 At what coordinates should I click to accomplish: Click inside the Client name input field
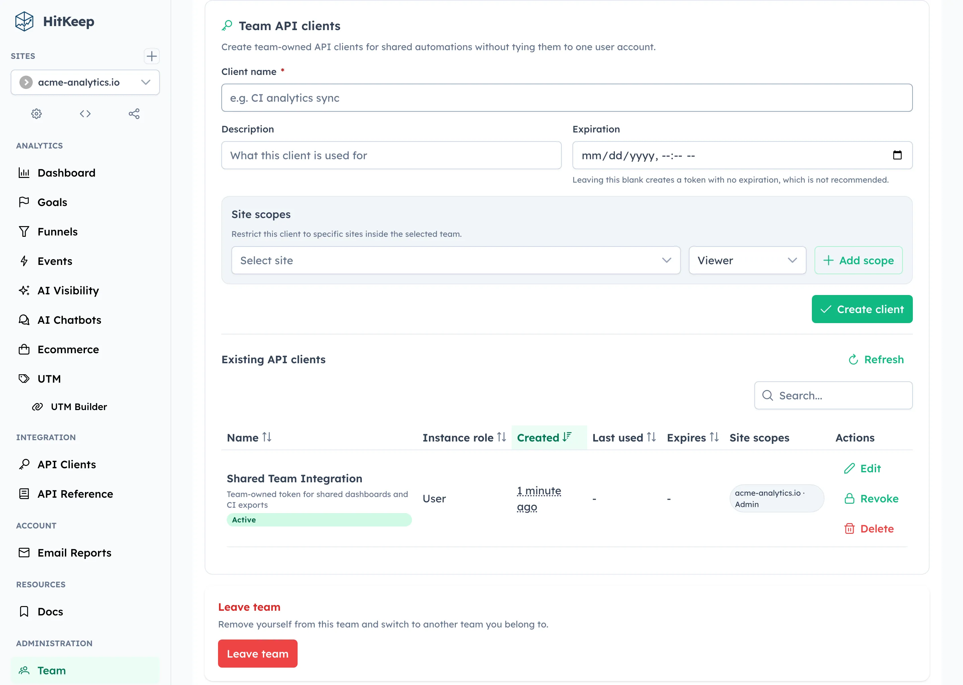point(567,98)
